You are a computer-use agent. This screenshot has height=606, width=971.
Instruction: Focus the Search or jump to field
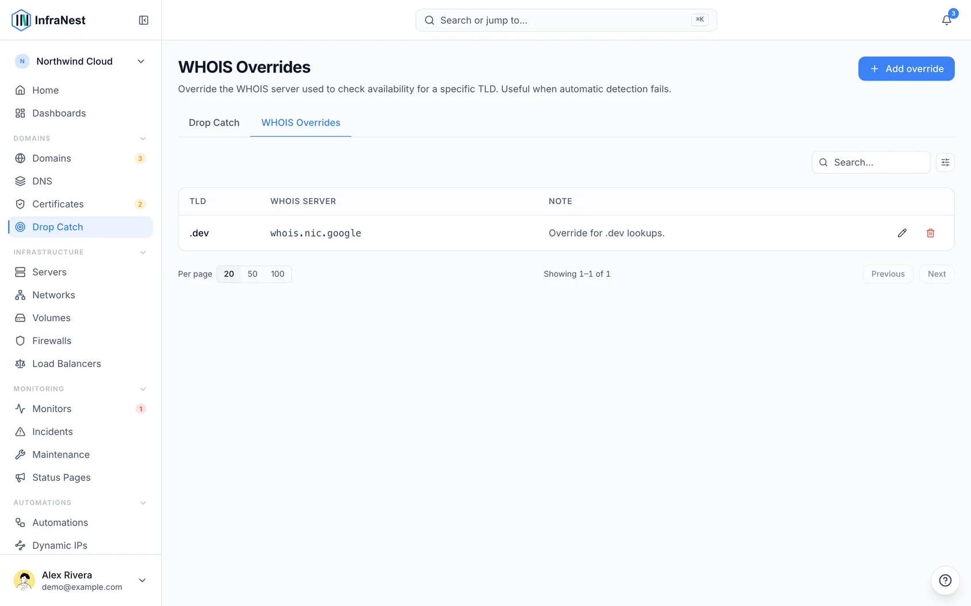click(566, 20)
